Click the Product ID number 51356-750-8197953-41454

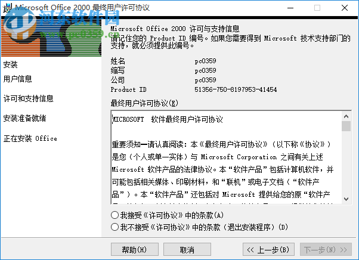tap(236, 89)
